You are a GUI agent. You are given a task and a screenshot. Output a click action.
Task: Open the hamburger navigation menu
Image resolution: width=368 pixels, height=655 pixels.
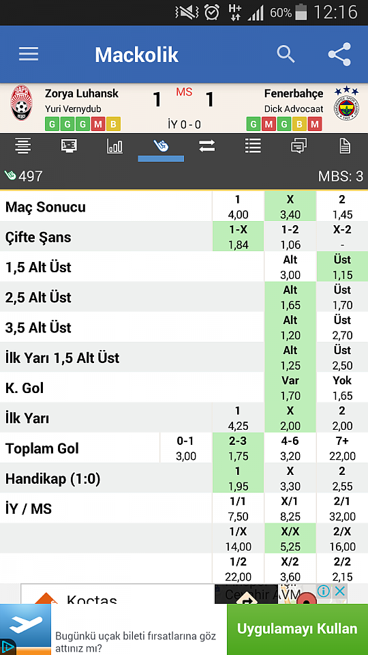[29, 54]
